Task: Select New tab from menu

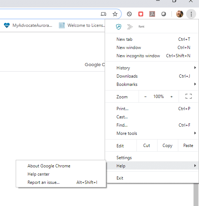Action: point(152,39)
